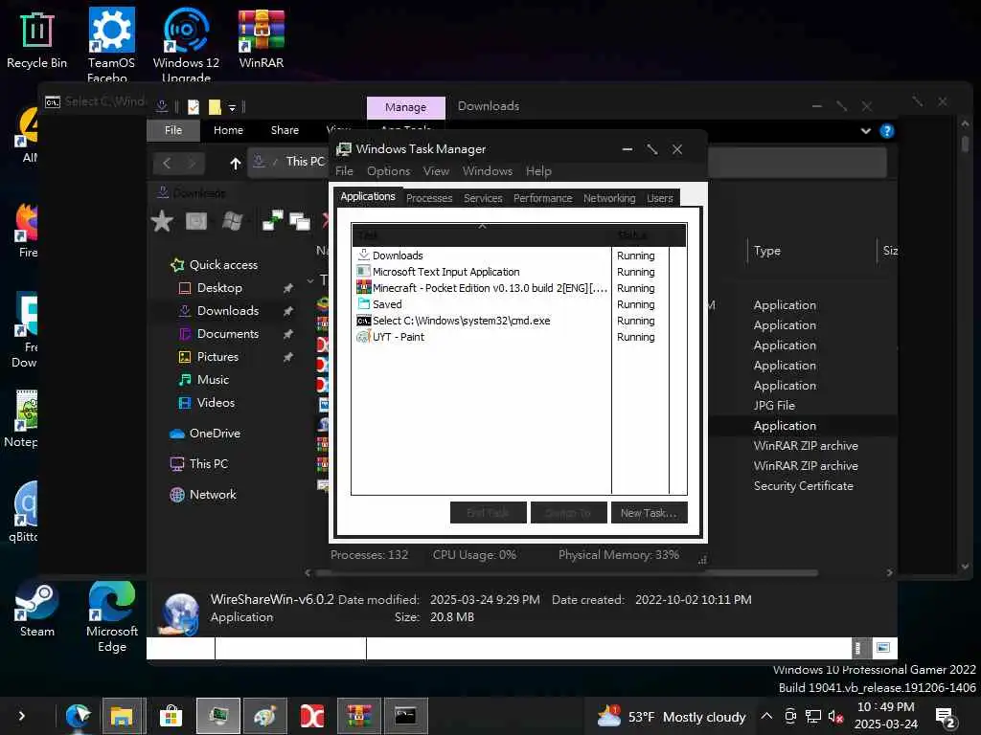Click the properties icon in Explorer's quick access toolbar
This screenshot has height=735, width=981.
(x=194, y=107)
